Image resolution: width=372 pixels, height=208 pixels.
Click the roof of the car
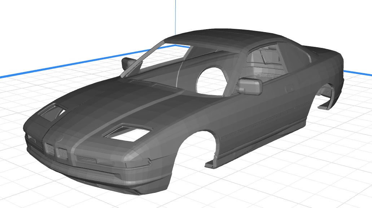pos(224,40)
